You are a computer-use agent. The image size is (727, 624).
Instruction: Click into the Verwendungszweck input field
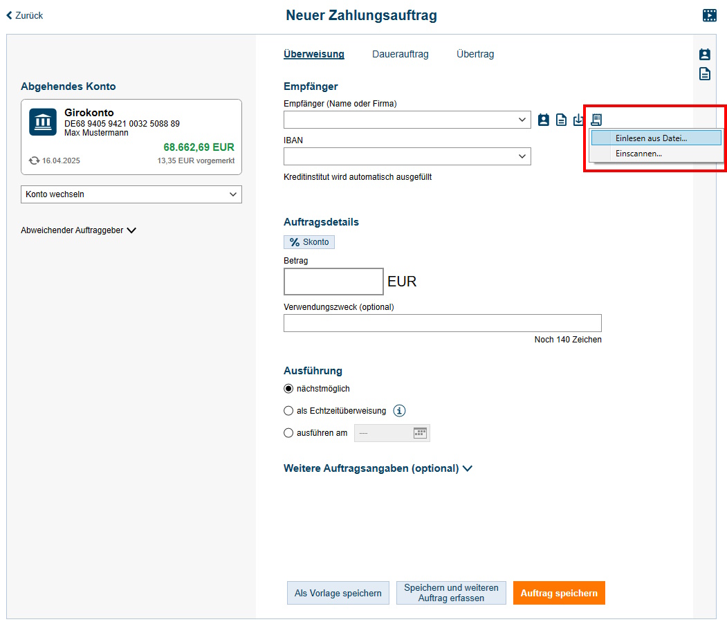(442, 323)
